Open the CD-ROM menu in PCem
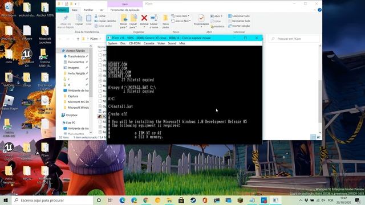Viewport: 365px width, 205px height. click(135, 43)
